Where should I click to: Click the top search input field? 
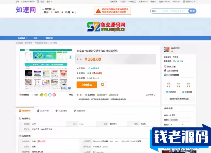pyautogui.click(x=173, y=11)
